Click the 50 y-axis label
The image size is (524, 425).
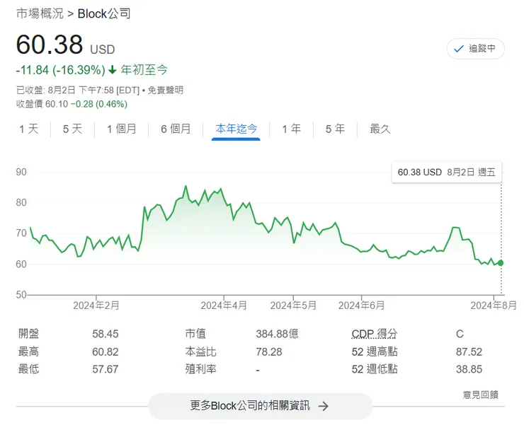tap(21, 295)
